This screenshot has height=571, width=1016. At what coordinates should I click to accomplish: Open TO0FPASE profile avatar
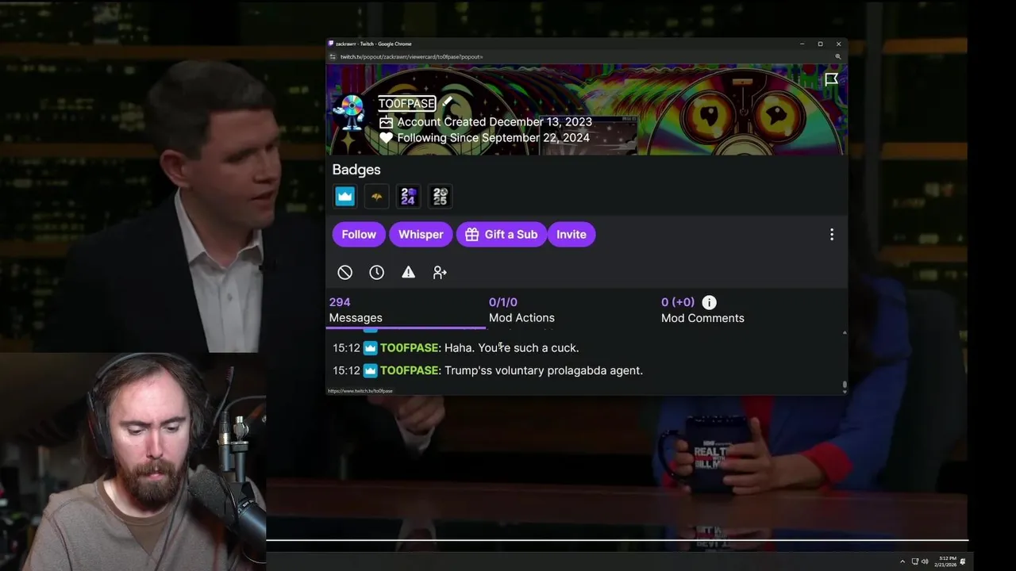[x=349, y=113]
